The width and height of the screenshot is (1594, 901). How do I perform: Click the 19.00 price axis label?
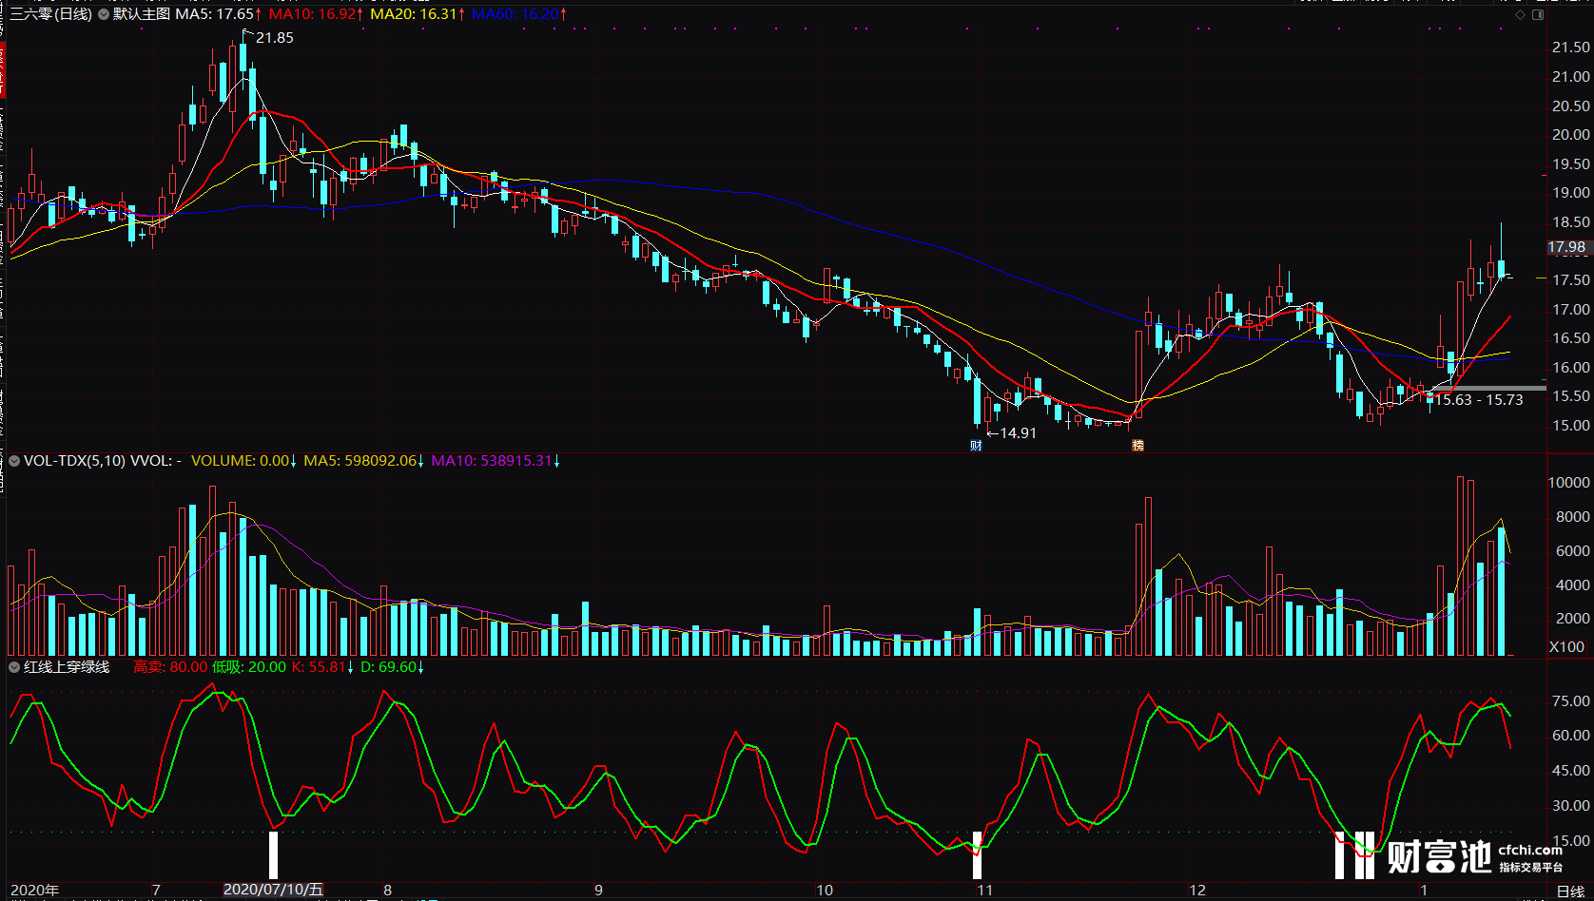(x=1571, y=193)
